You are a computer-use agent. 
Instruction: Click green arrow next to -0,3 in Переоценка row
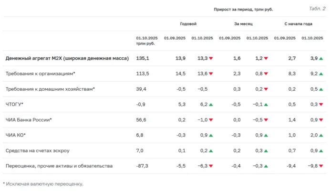tap(266, 166)
